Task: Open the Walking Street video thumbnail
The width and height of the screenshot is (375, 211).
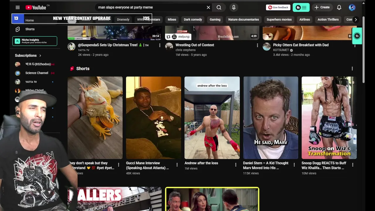Action: 114,199
